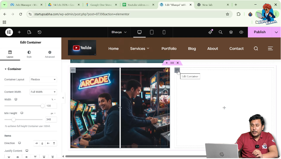Click the Document Settings page icon

coord(29,32)
